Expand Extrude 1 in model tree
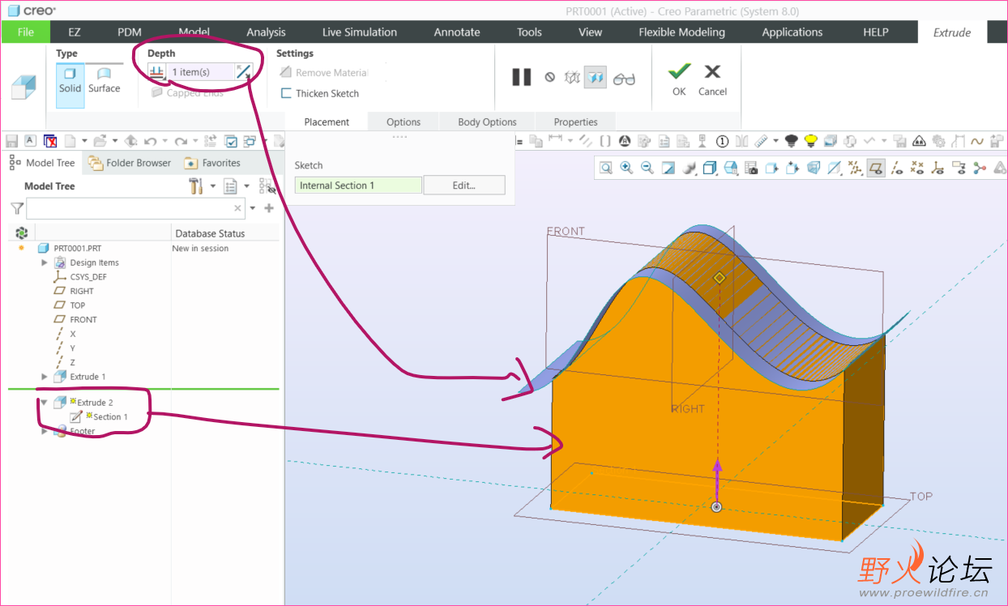This screenshot has height=606, width=1008. [x=45, y=377]
